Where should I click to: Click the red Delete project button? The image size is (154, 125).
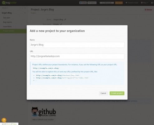[148, 10]
